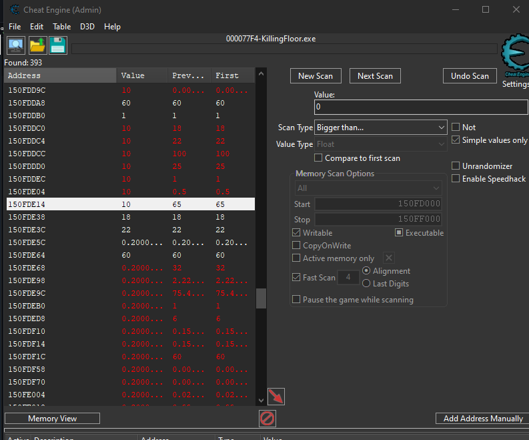Viewport: 529px width, 440px height.
Task: Click the results list scroll down arrow
Action: (x=261, y=400)
